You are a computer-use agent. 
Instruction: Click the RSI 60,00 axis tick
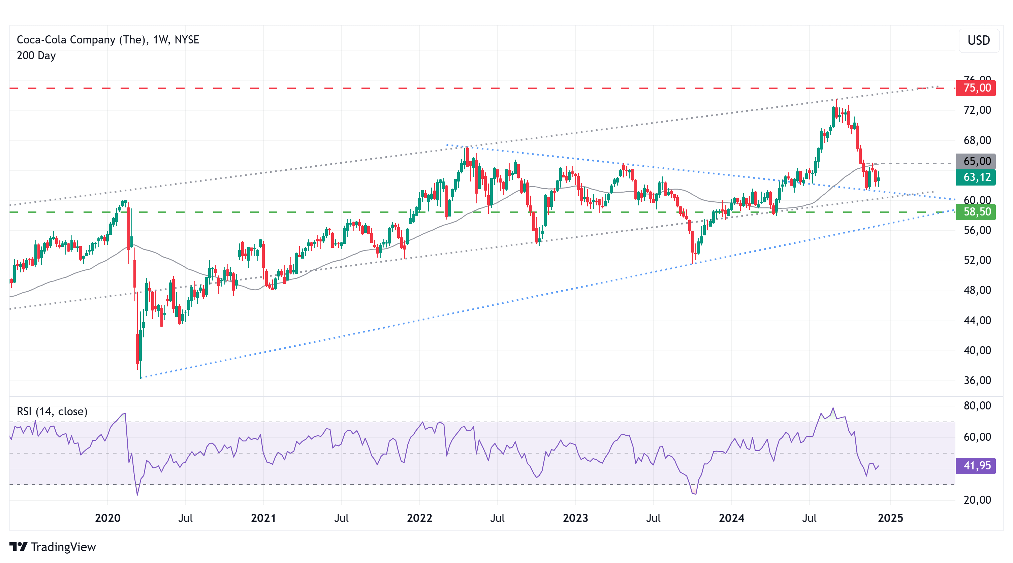pyautogui.click(x=977, y=437)
